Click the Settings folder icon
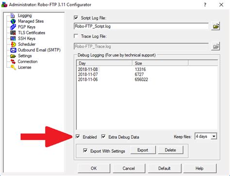This screenshot has height=176, width=230. 13,56
